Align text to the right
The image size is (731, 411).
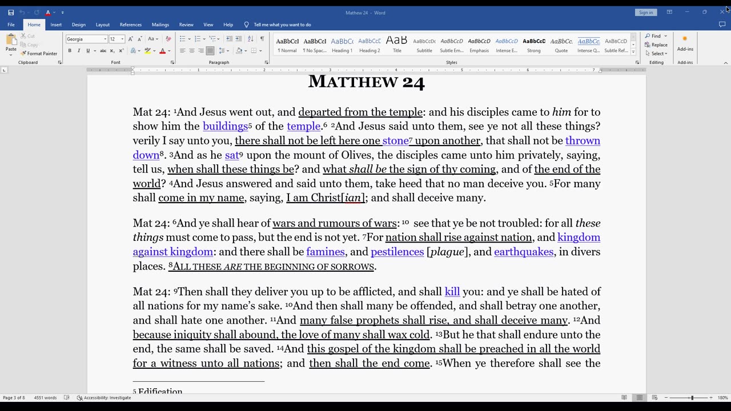tap(201, 51)
